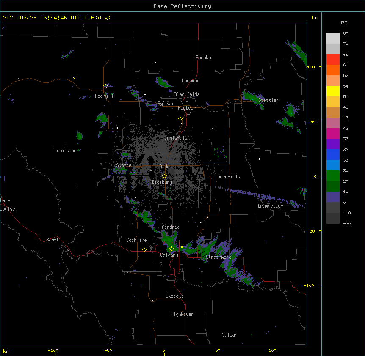
Task: Click the Lacombe city label
Action: 191,81
